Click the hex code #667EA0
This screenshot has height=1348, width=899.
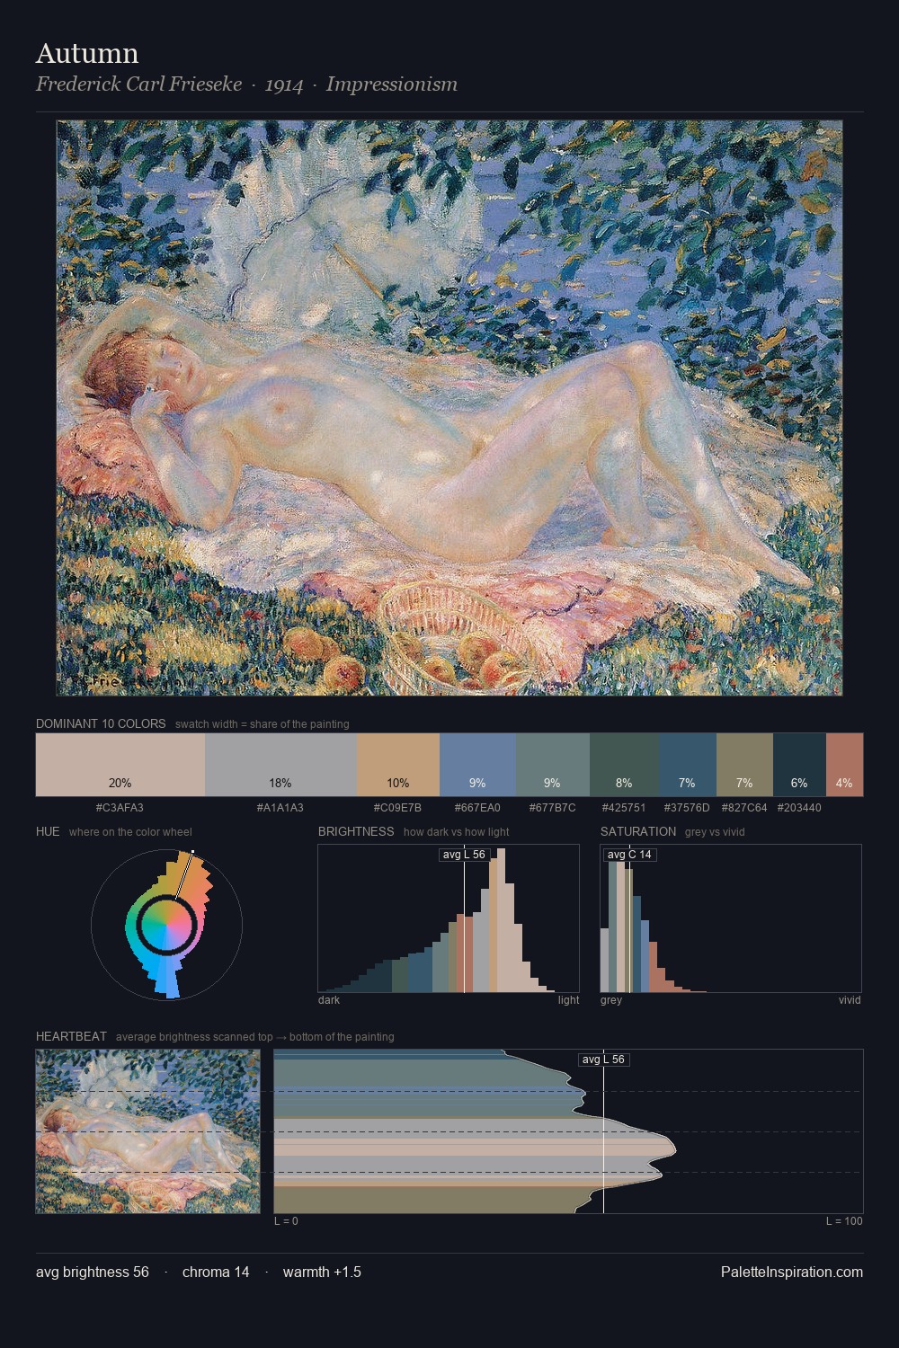[x=477, y=808]
